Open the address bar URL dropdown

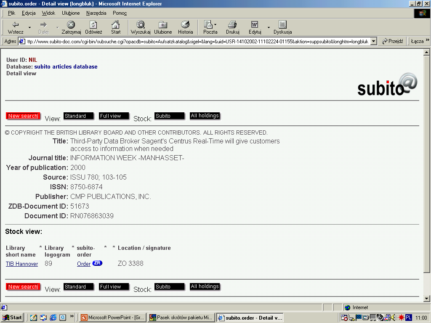point(374,42)
